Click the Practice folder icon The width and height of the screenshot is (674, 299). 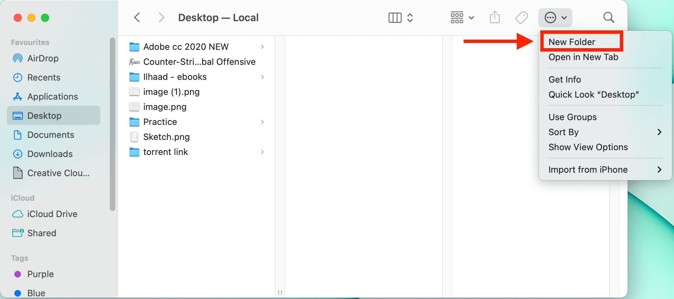134,122
